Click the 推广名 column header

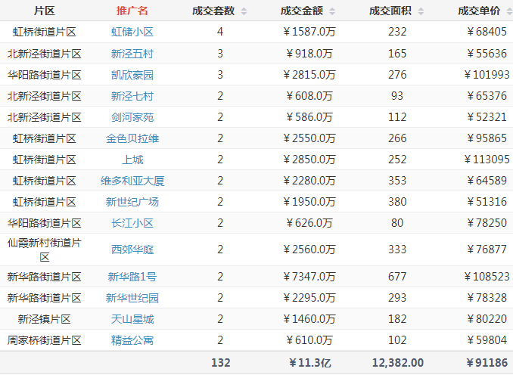132,11
